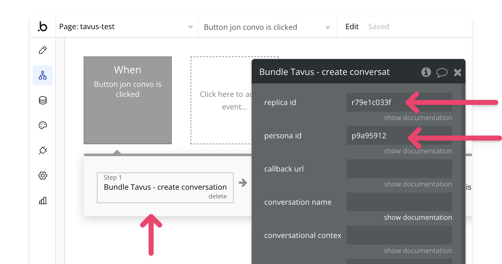Viewport: 502px width, 264px height.
Task: Open the Bubble logo home menu
Action: [x=42, y=27]
